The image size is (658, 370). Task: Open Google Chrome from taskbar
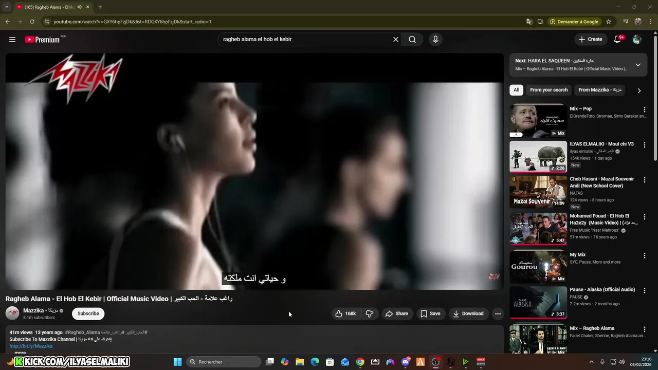point(360,362)
